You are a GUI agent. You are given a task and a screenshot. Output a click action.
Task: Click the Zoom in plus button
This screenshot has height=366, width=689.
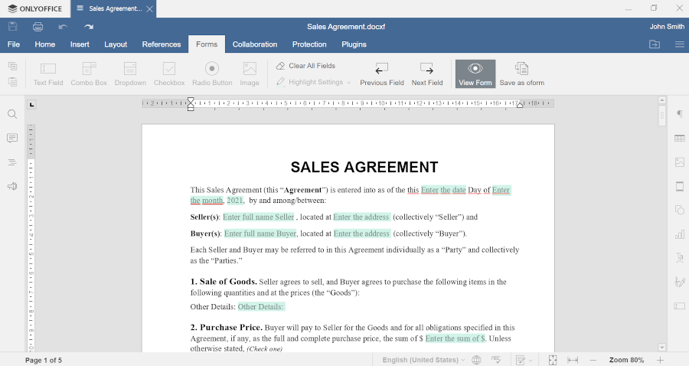[x=660, y=360]
